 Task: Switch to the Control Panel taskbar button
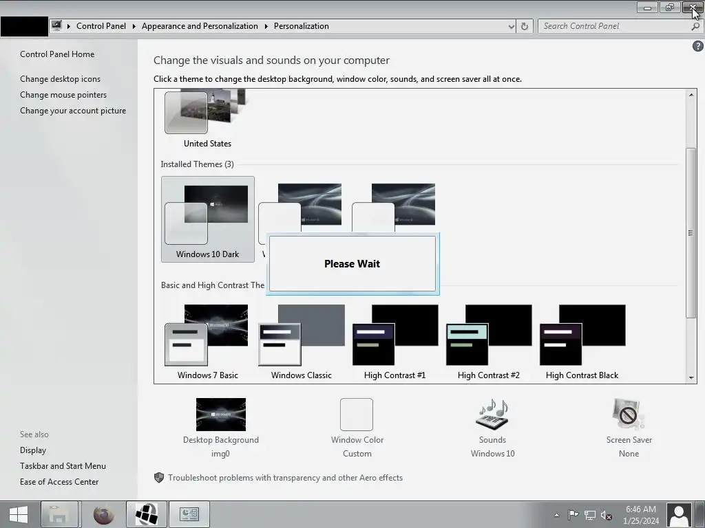point(189,514)
